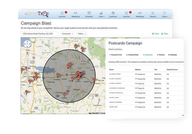Expand the Sales dropdown menu
The height and width of the screenshot is (134, 192).
point(102,14)
